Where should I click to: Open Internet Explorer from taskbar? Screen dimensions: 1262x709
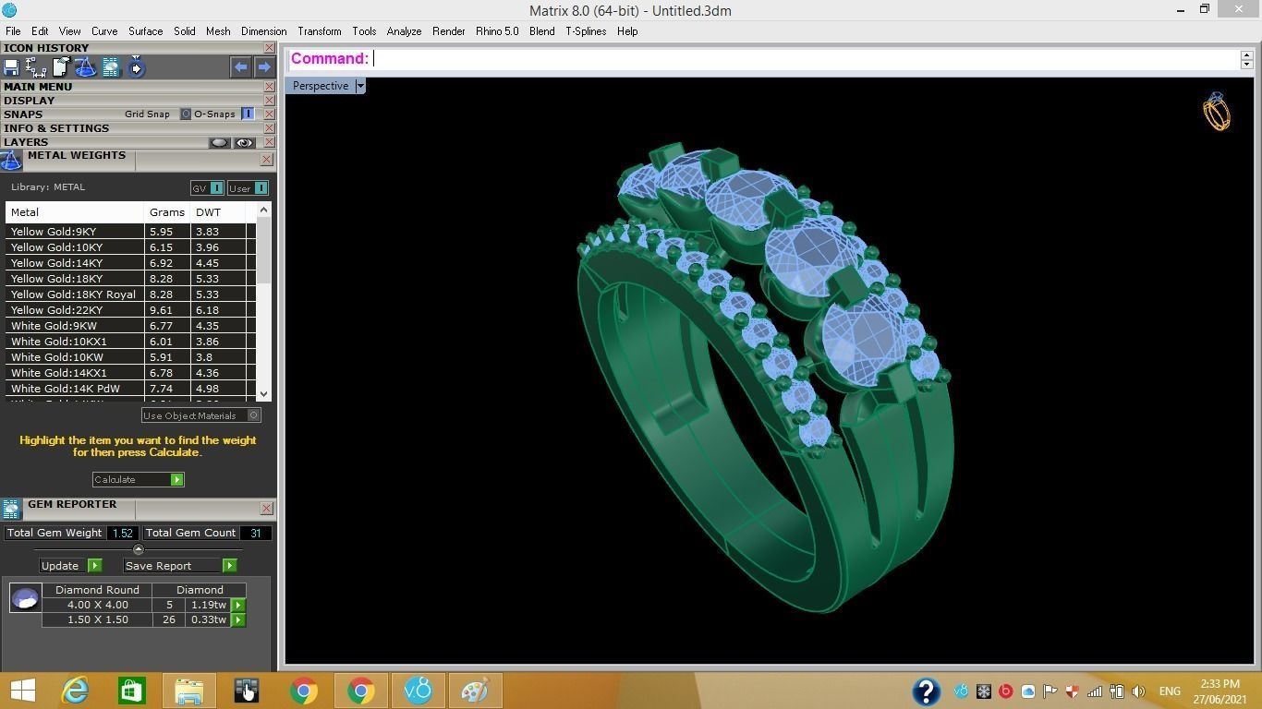(75, 691)
